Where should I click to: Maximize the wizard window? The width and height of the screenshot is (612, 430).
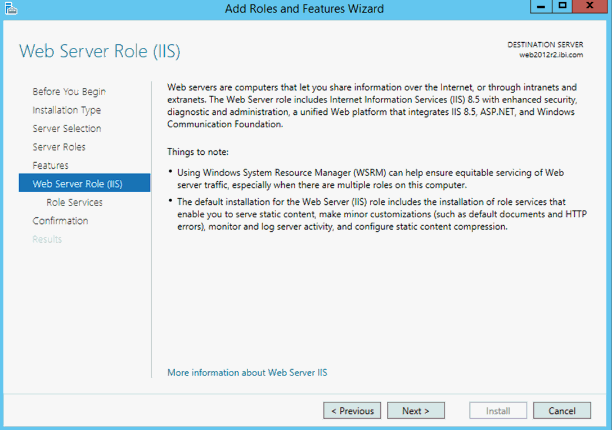coord(562,6)
